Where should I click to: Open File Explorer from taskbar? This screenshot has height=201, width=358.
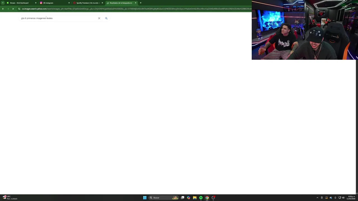(x=195, y=198)
